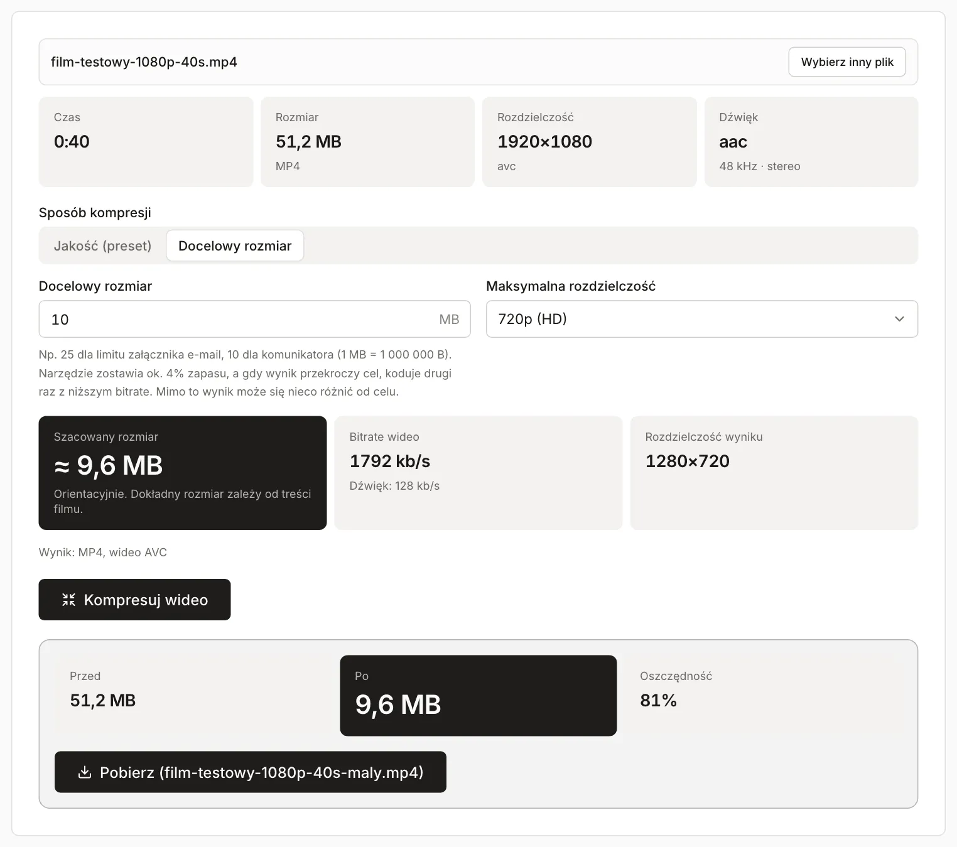The image size is (957, 847).
Task: Click the Bitrate wideo value 1792 kb/s
Action: 390,461
